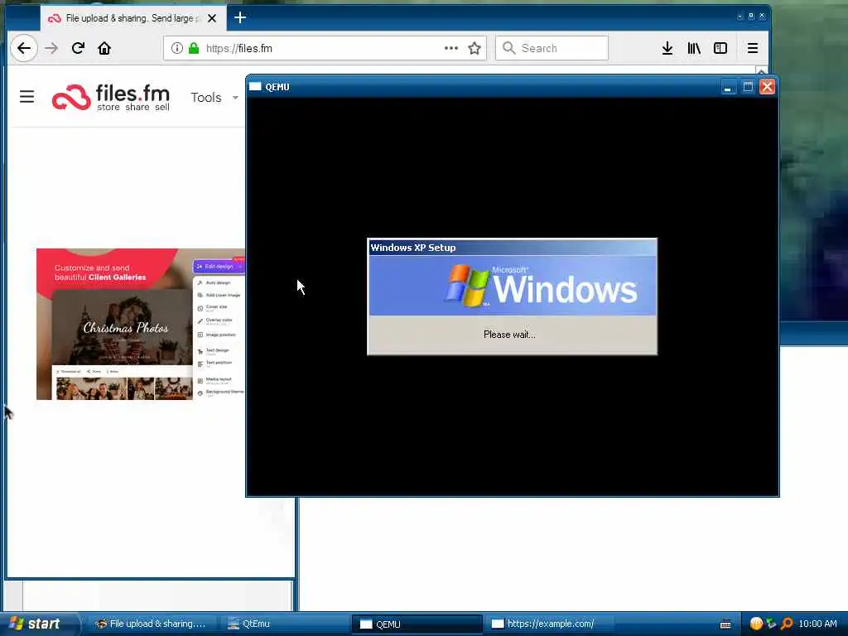Show site information icon in address bar
The image size is (848, 636).
click(x=177, y=48)
